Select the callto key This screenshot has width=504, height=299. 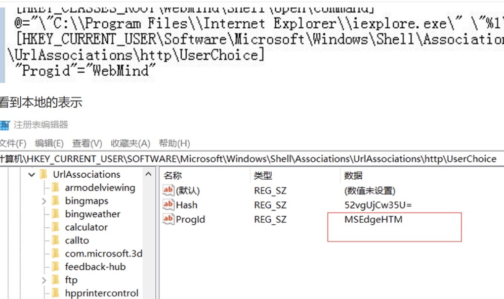77,240
